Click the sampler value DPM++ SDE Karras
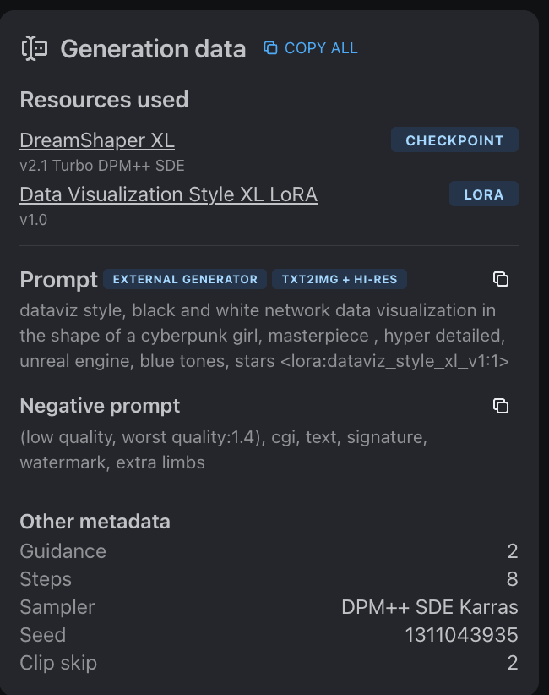 pyautogui.click(x=429, y=607)
